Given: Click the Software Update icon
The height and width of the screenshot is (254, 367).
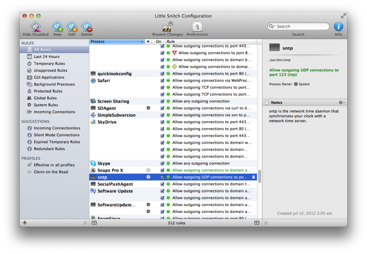Looking at the screenshot, I should [x=93, y=191].
